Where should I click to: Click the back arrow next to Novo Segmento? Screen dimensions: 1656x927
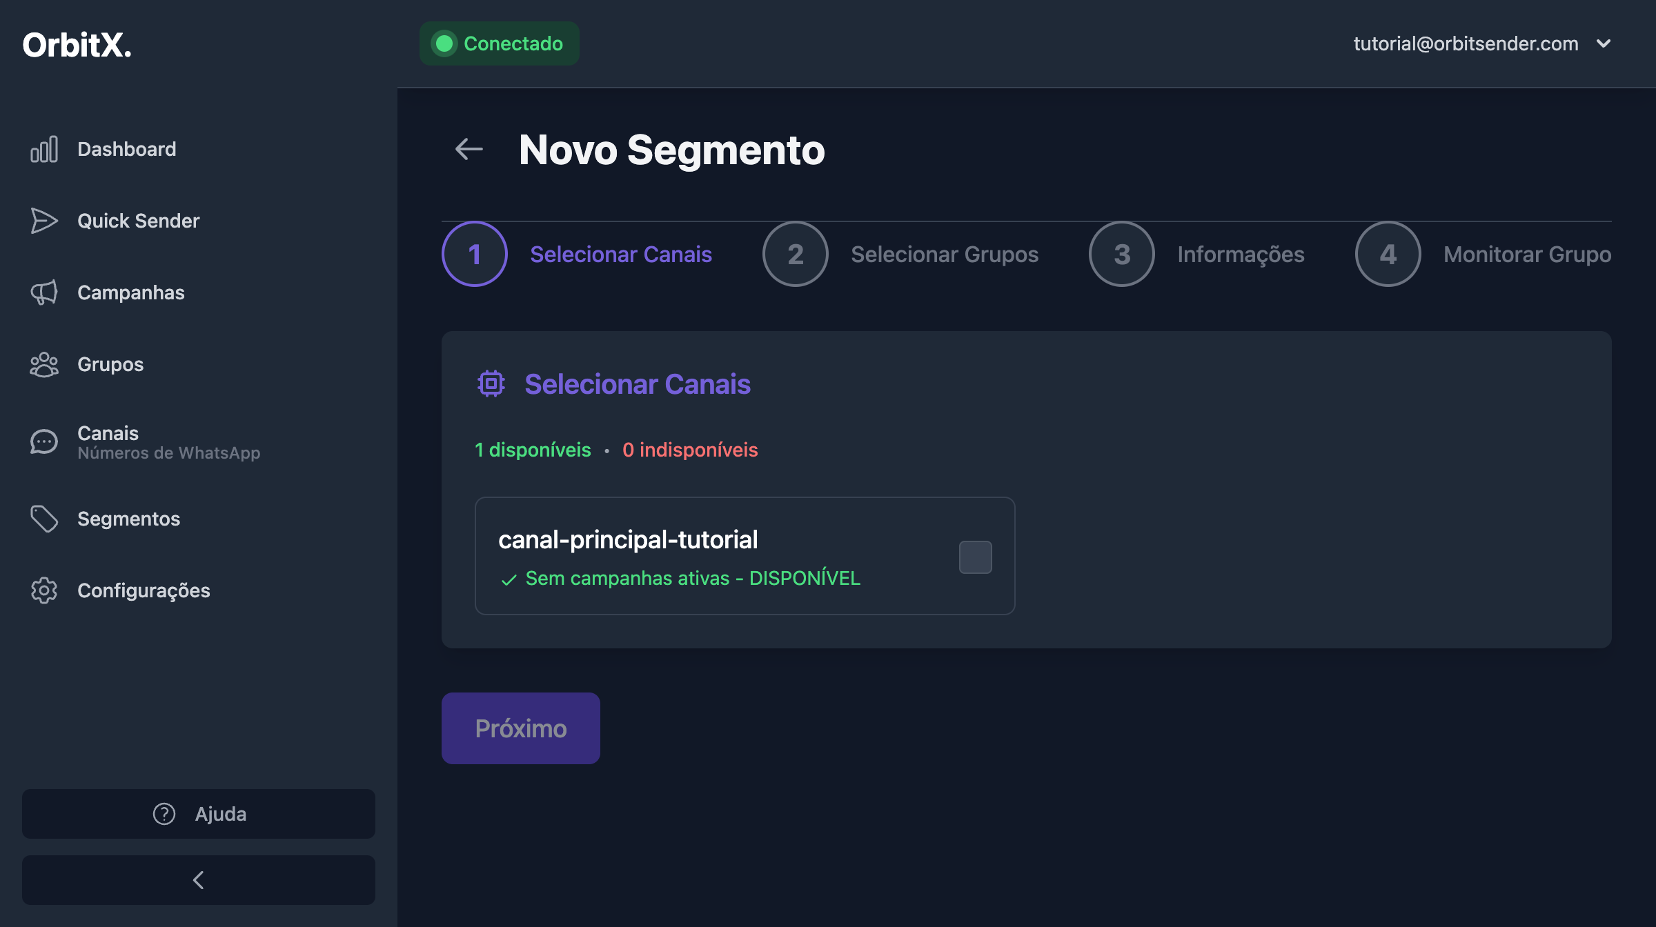tap(469, 149)
